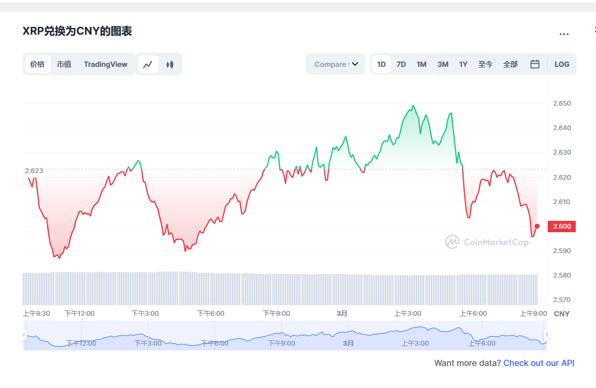Select the 1D time range

(381, 64)
